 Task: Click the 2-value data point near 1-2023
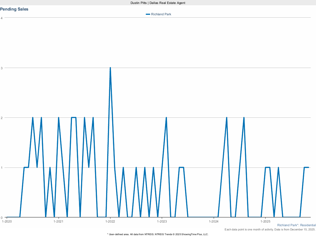coord(166,117)
